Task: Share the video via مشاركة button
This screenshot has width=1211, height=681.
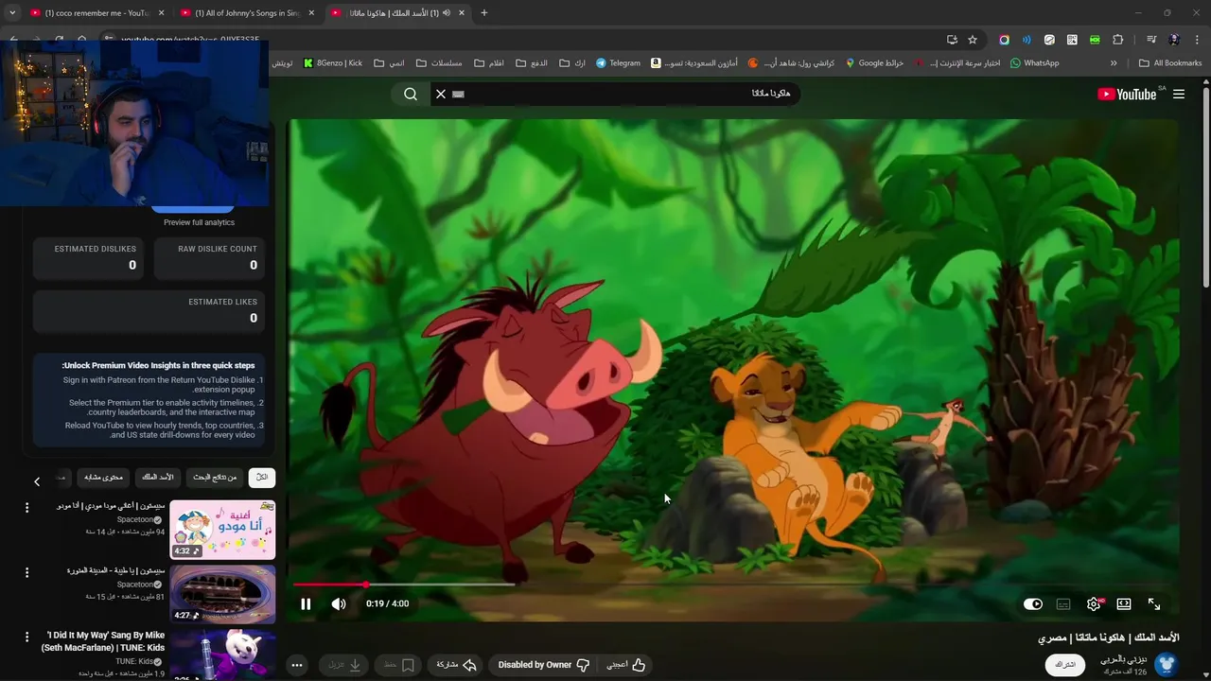Action: pyautogui.click(x=456, y=665)
